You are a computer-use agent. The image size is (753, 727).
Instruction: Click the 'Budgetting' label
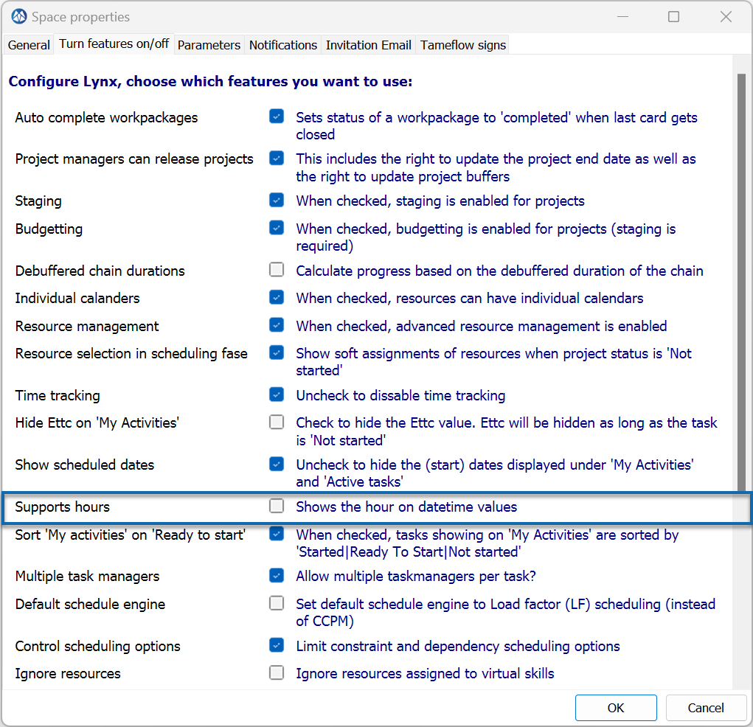pos(49,229)
